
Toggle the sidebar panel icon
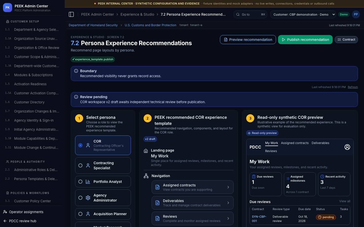[71, 14]
